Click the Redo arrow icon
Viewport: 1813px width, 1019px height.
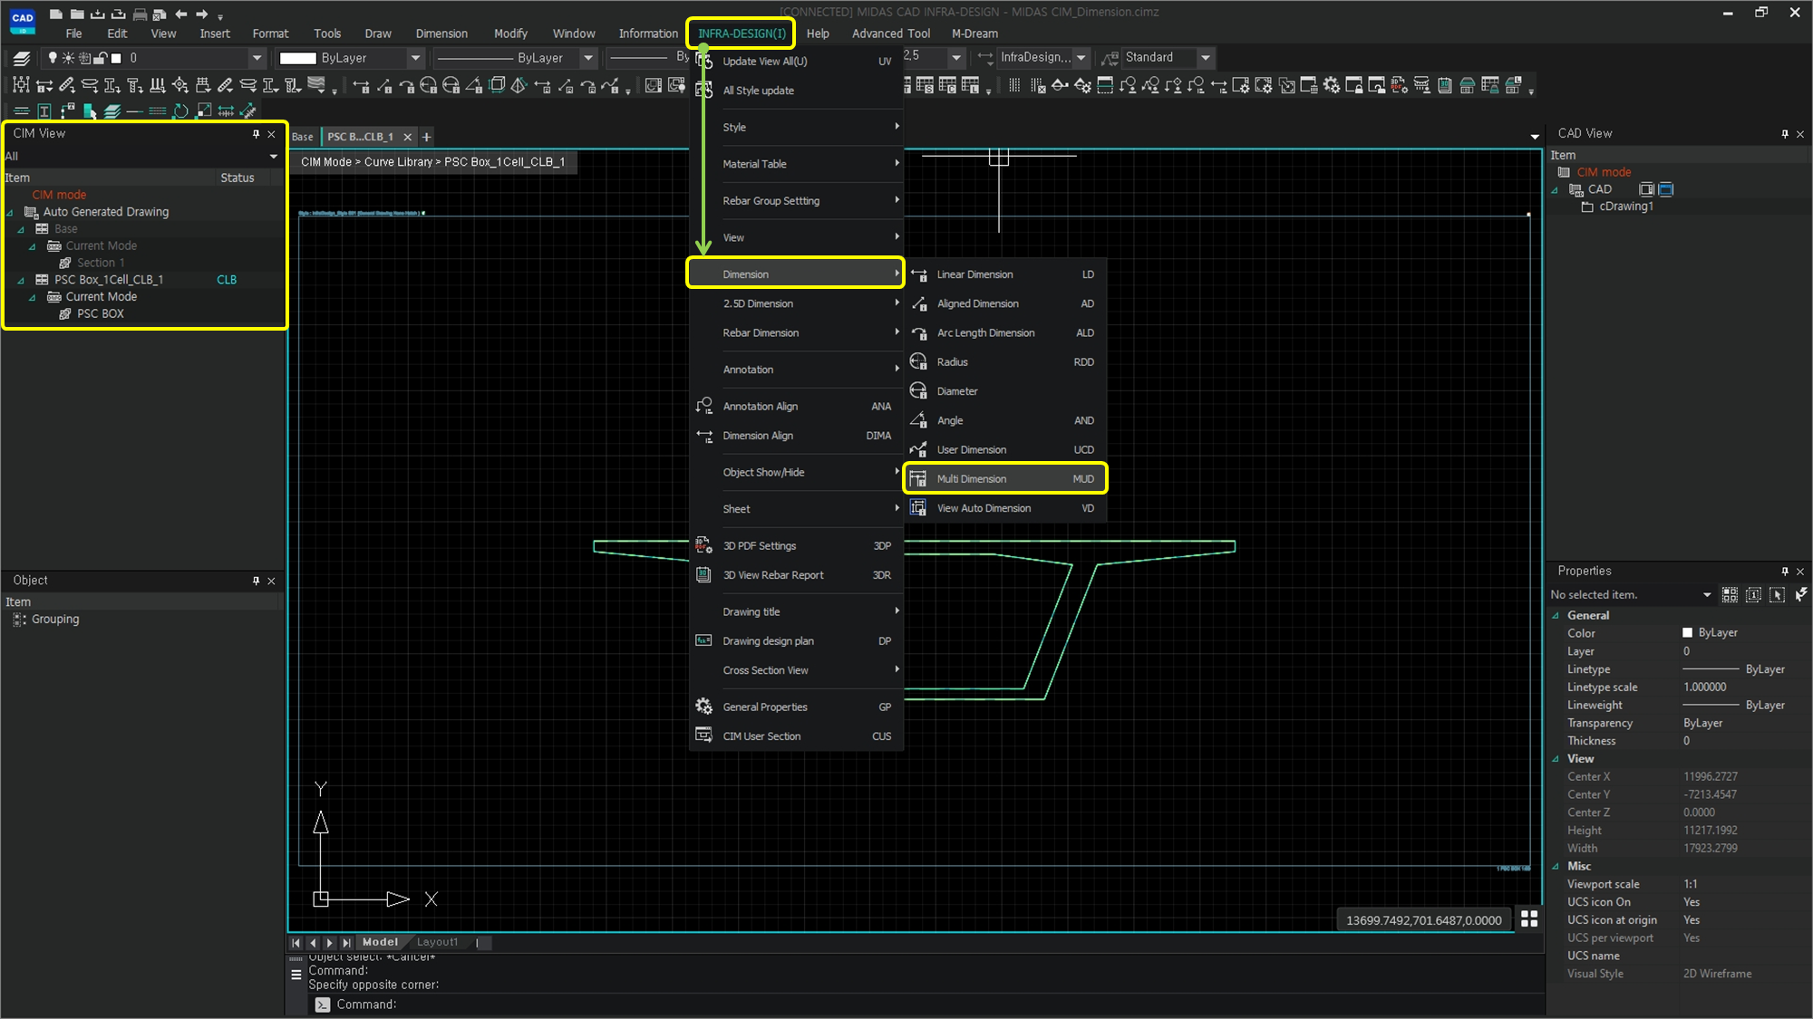click(201, 14)
